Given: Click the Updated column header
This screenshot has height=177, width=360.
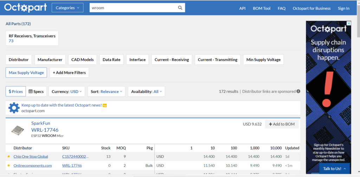Looking at the screenshot, I should tap(292, 148).
